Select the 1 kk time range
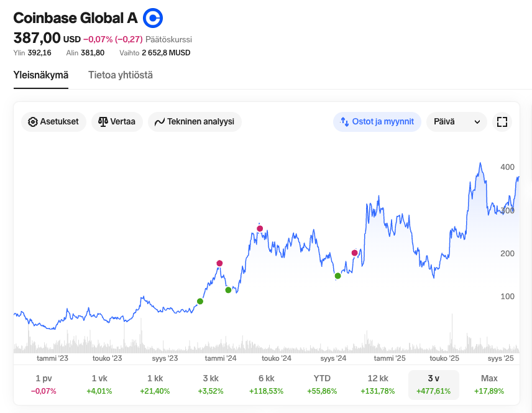532x413 pixels. coord(155,384)
